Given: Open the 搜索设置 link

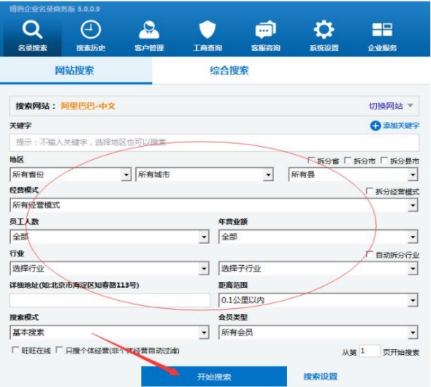Looking at the screenshot, I should pos(321,376).
